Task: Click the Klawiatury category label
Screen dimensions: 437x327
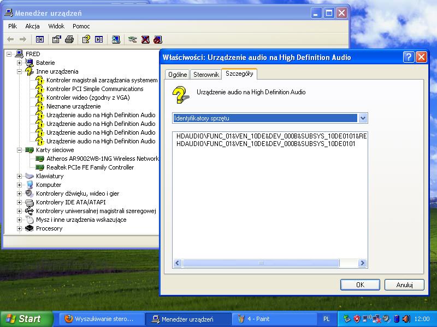Action: (50, 176)
